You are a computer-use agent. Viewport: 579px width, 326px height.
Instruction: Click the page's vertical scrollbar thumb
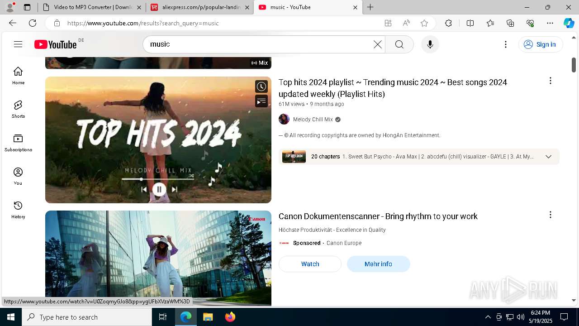click(x=574, y=64)
